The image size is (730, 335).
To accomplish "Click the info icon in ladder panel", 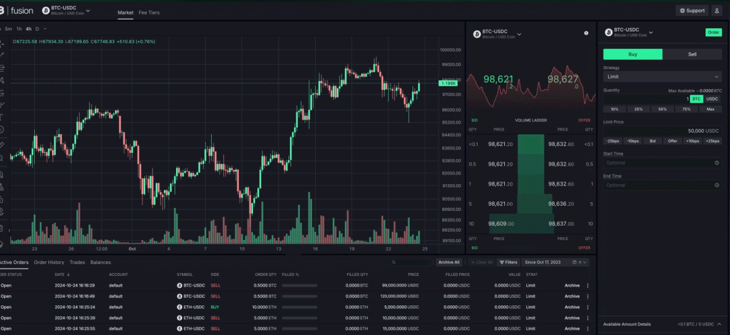I will (x=586, y=34).
